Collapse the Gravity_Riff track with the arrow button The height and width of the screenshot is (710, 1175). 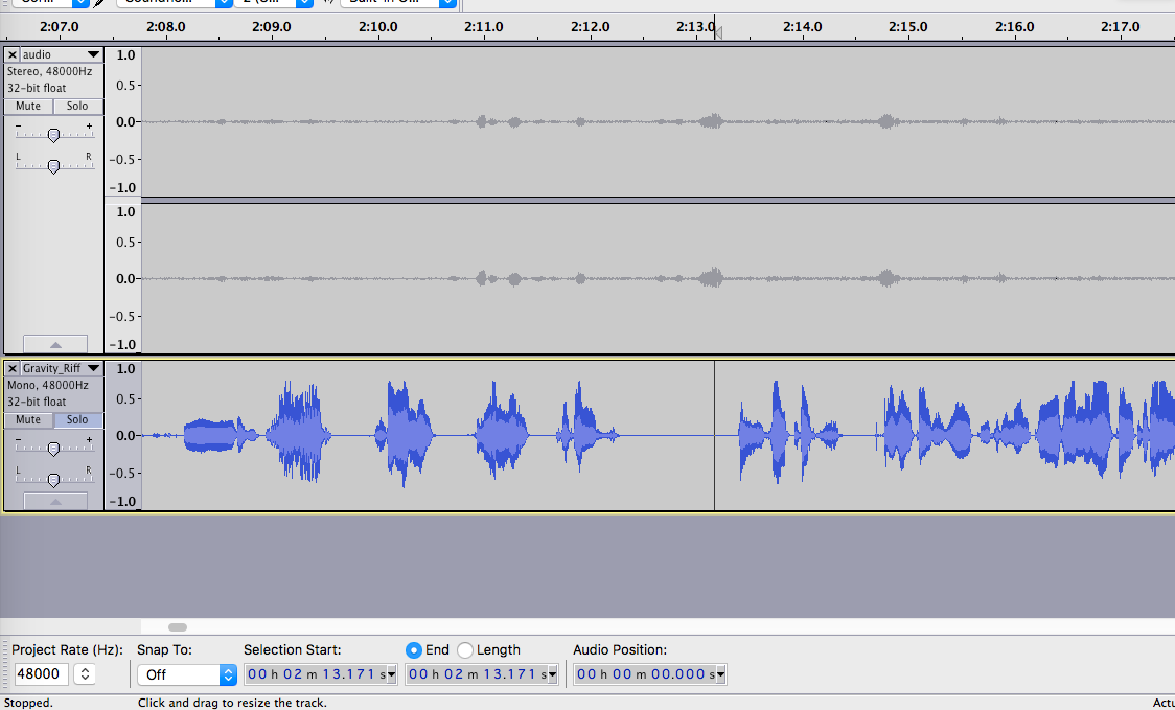pyautogui.click(x=55, y=501)
